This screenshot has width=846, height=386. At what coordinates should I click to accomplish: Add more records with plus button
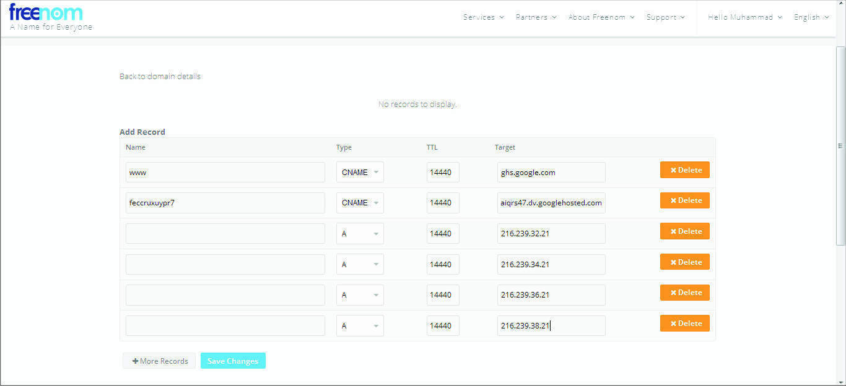[x=159, y=361]
